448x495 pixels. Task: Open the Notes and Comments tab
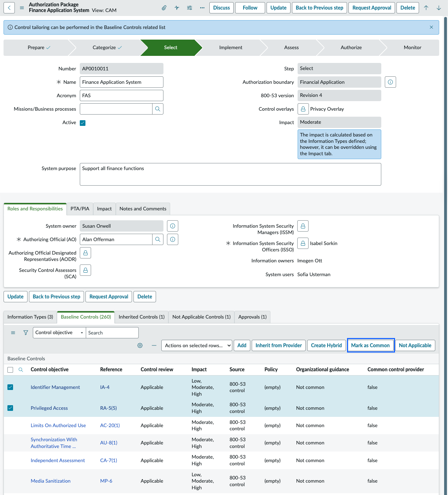tap(143, 209)
